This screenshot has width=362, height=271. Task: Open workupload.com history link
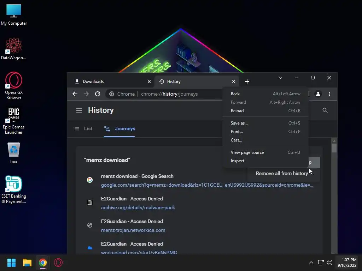[139, 252]
